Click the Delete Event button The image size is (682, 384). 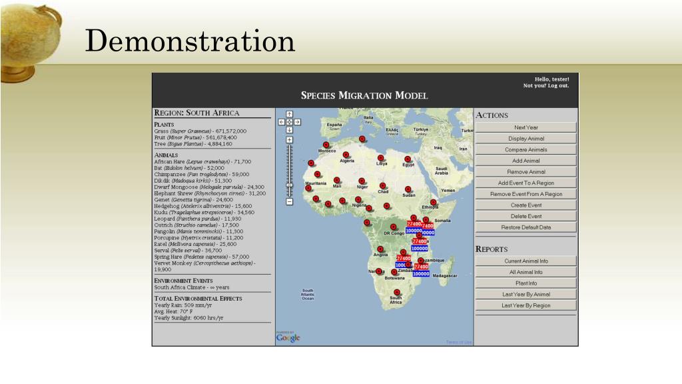526,217
